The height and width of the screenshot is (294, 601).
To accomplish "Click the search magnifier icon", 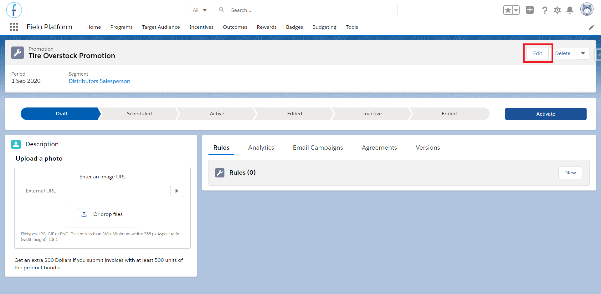I will click(221, 10).
